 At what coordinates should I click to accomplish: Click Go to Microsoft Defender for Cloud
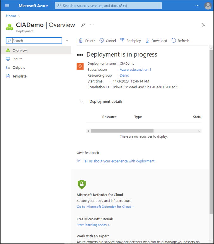[x=105, y=207]
